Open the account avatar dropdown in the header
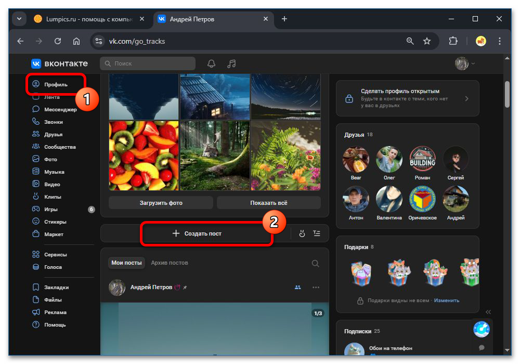Viewport: 520px width, 364px height. [x=464, y=63]
